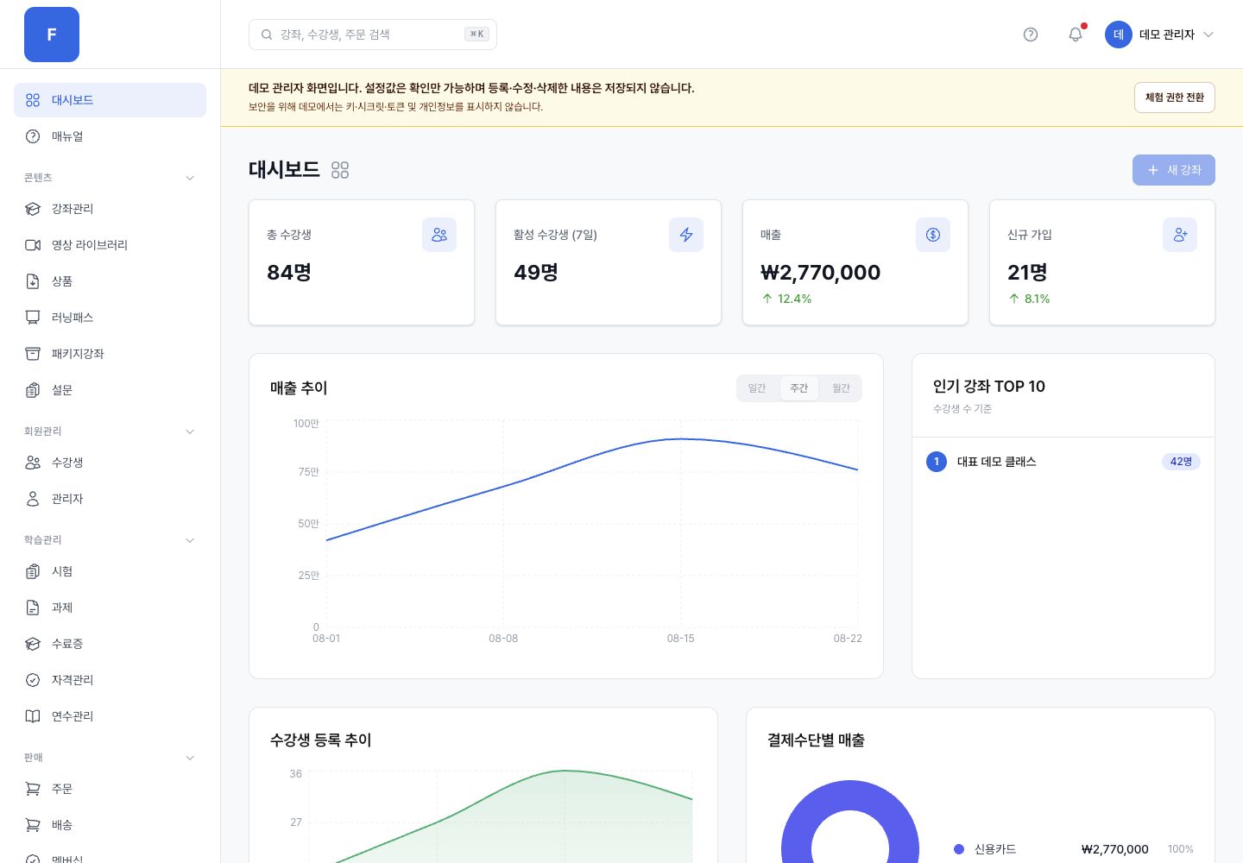The image size is (1243, 863).
Task: Click the blue F logo icon
Action: 52,35
